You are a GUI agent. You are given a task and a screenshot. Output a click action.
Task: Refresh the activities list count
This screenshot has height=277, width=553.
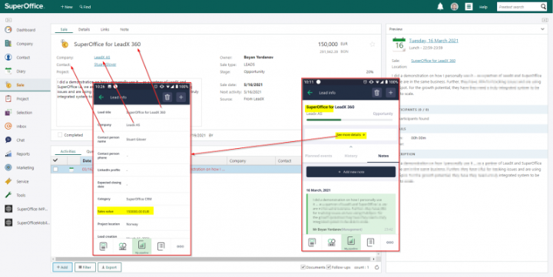click(x=376, y=268)
